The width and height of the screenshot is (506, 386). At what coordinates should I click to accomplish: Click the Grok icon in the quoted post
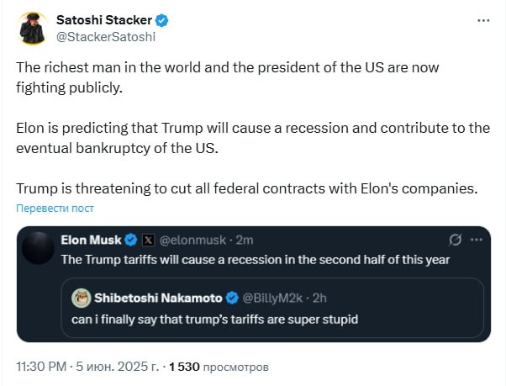point(456,240)
